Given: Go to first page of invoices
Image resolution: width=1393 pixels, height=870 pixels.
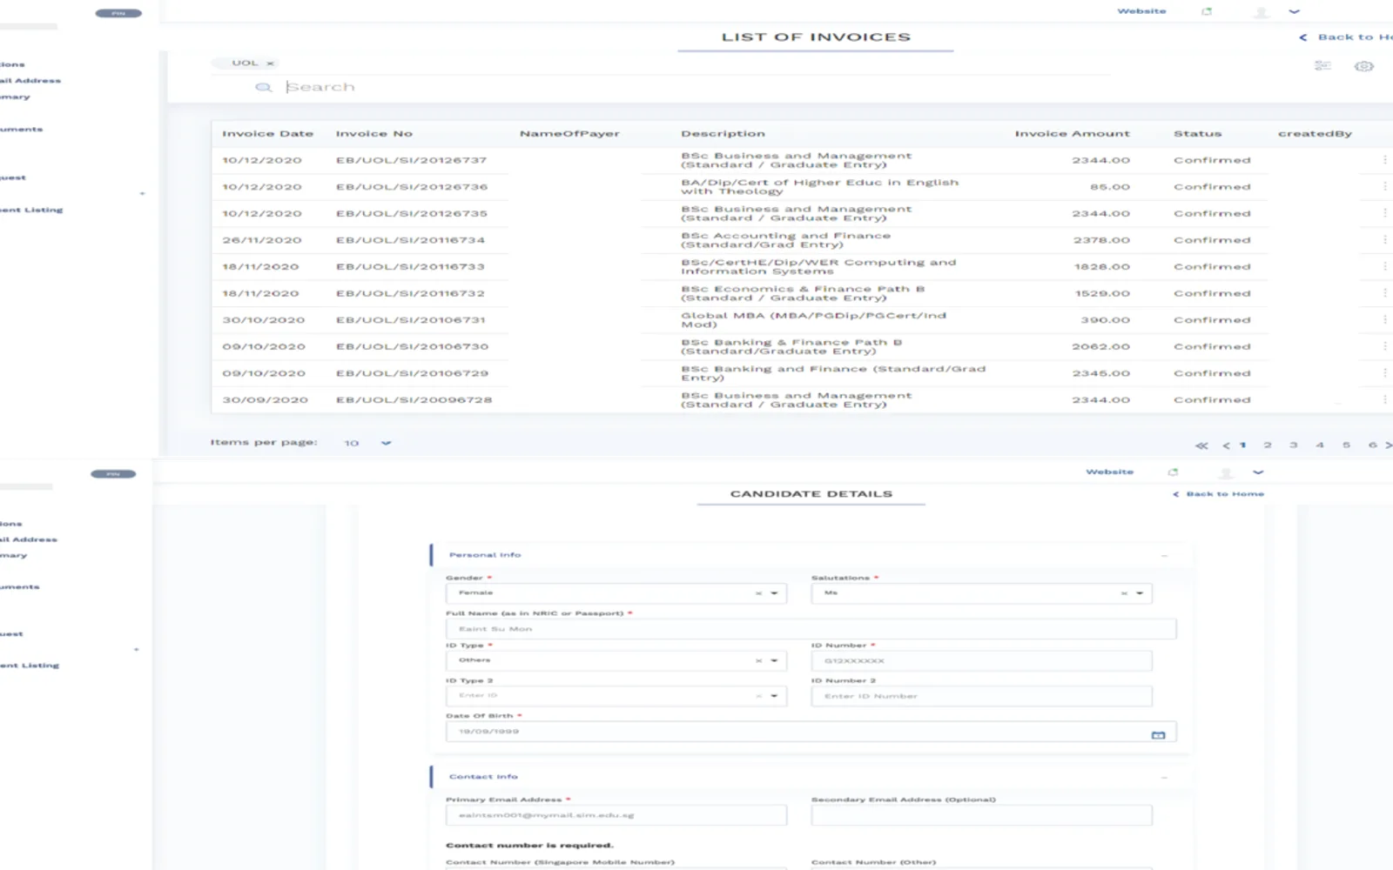Looking at the screenshot, I should 1201,445.
